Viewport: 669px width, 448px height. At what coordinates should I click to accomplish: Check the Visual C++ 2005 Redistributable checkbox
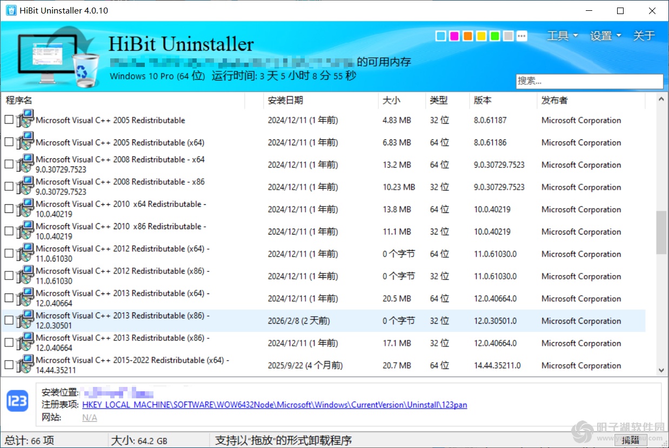[x=9, y=119]
